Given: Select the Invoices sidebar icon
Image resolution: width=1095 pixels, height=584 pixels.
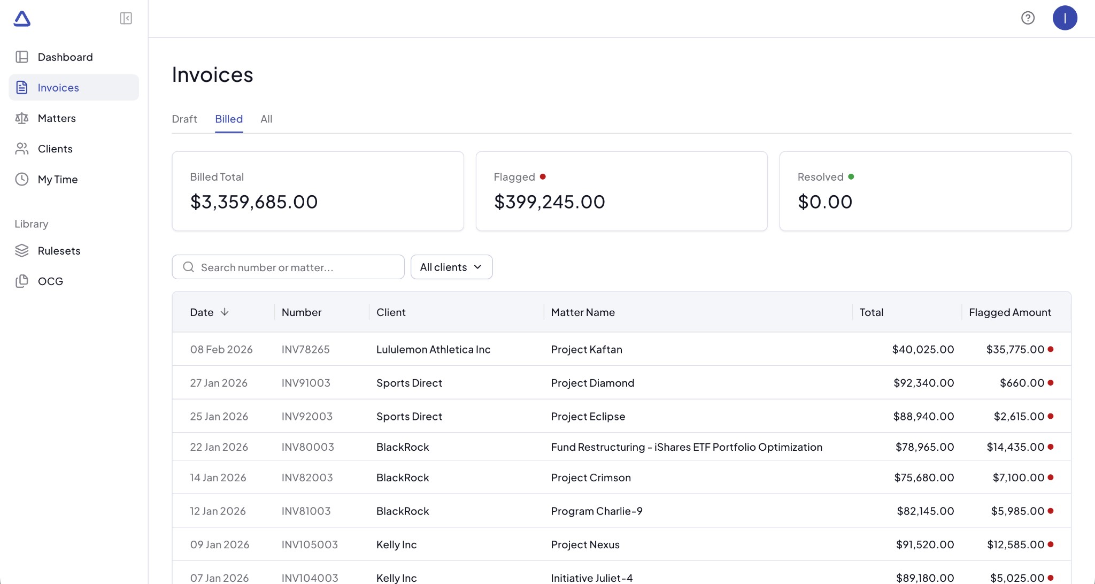Looking at the screenshot, I should coord(22,87).
